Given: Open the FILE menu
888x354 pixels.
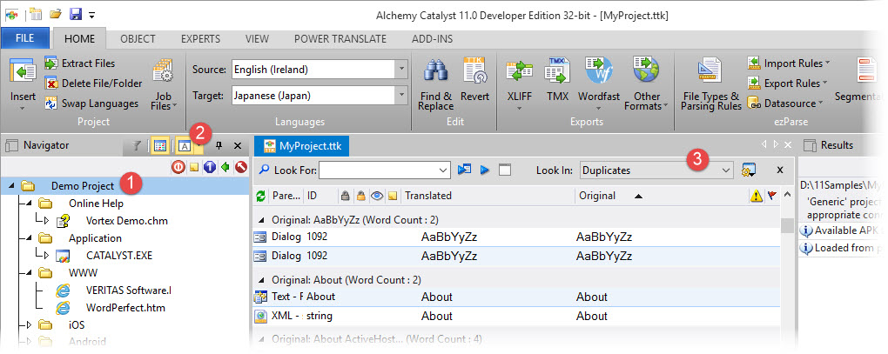Looking at the screenshot, I should 25,38.
